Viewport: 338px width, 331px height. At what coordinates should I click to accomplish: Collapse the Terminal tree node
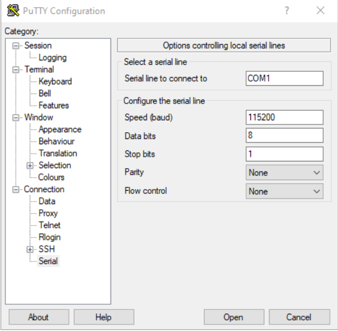(x=15, y=69)
